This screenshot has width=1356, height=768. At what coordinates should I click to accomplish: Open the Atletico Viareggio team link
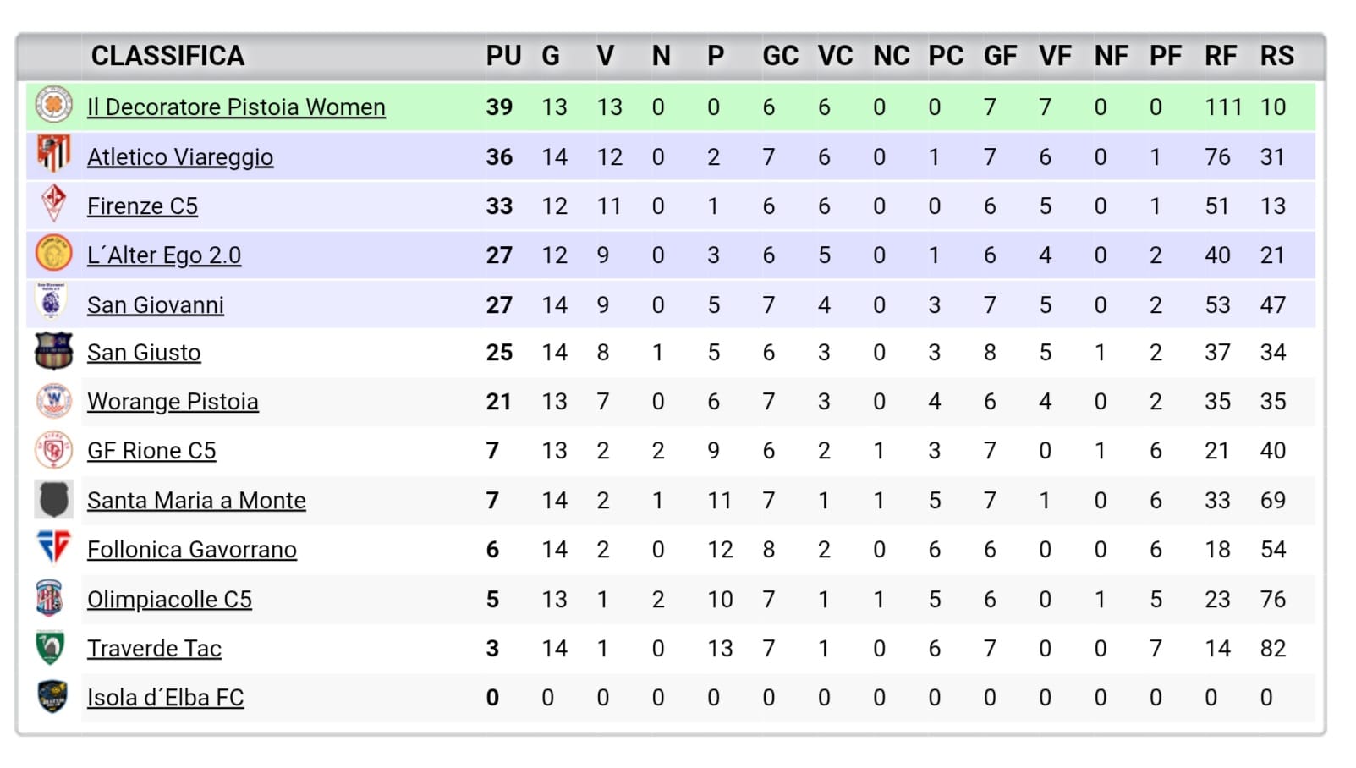(x=180, y=157)
